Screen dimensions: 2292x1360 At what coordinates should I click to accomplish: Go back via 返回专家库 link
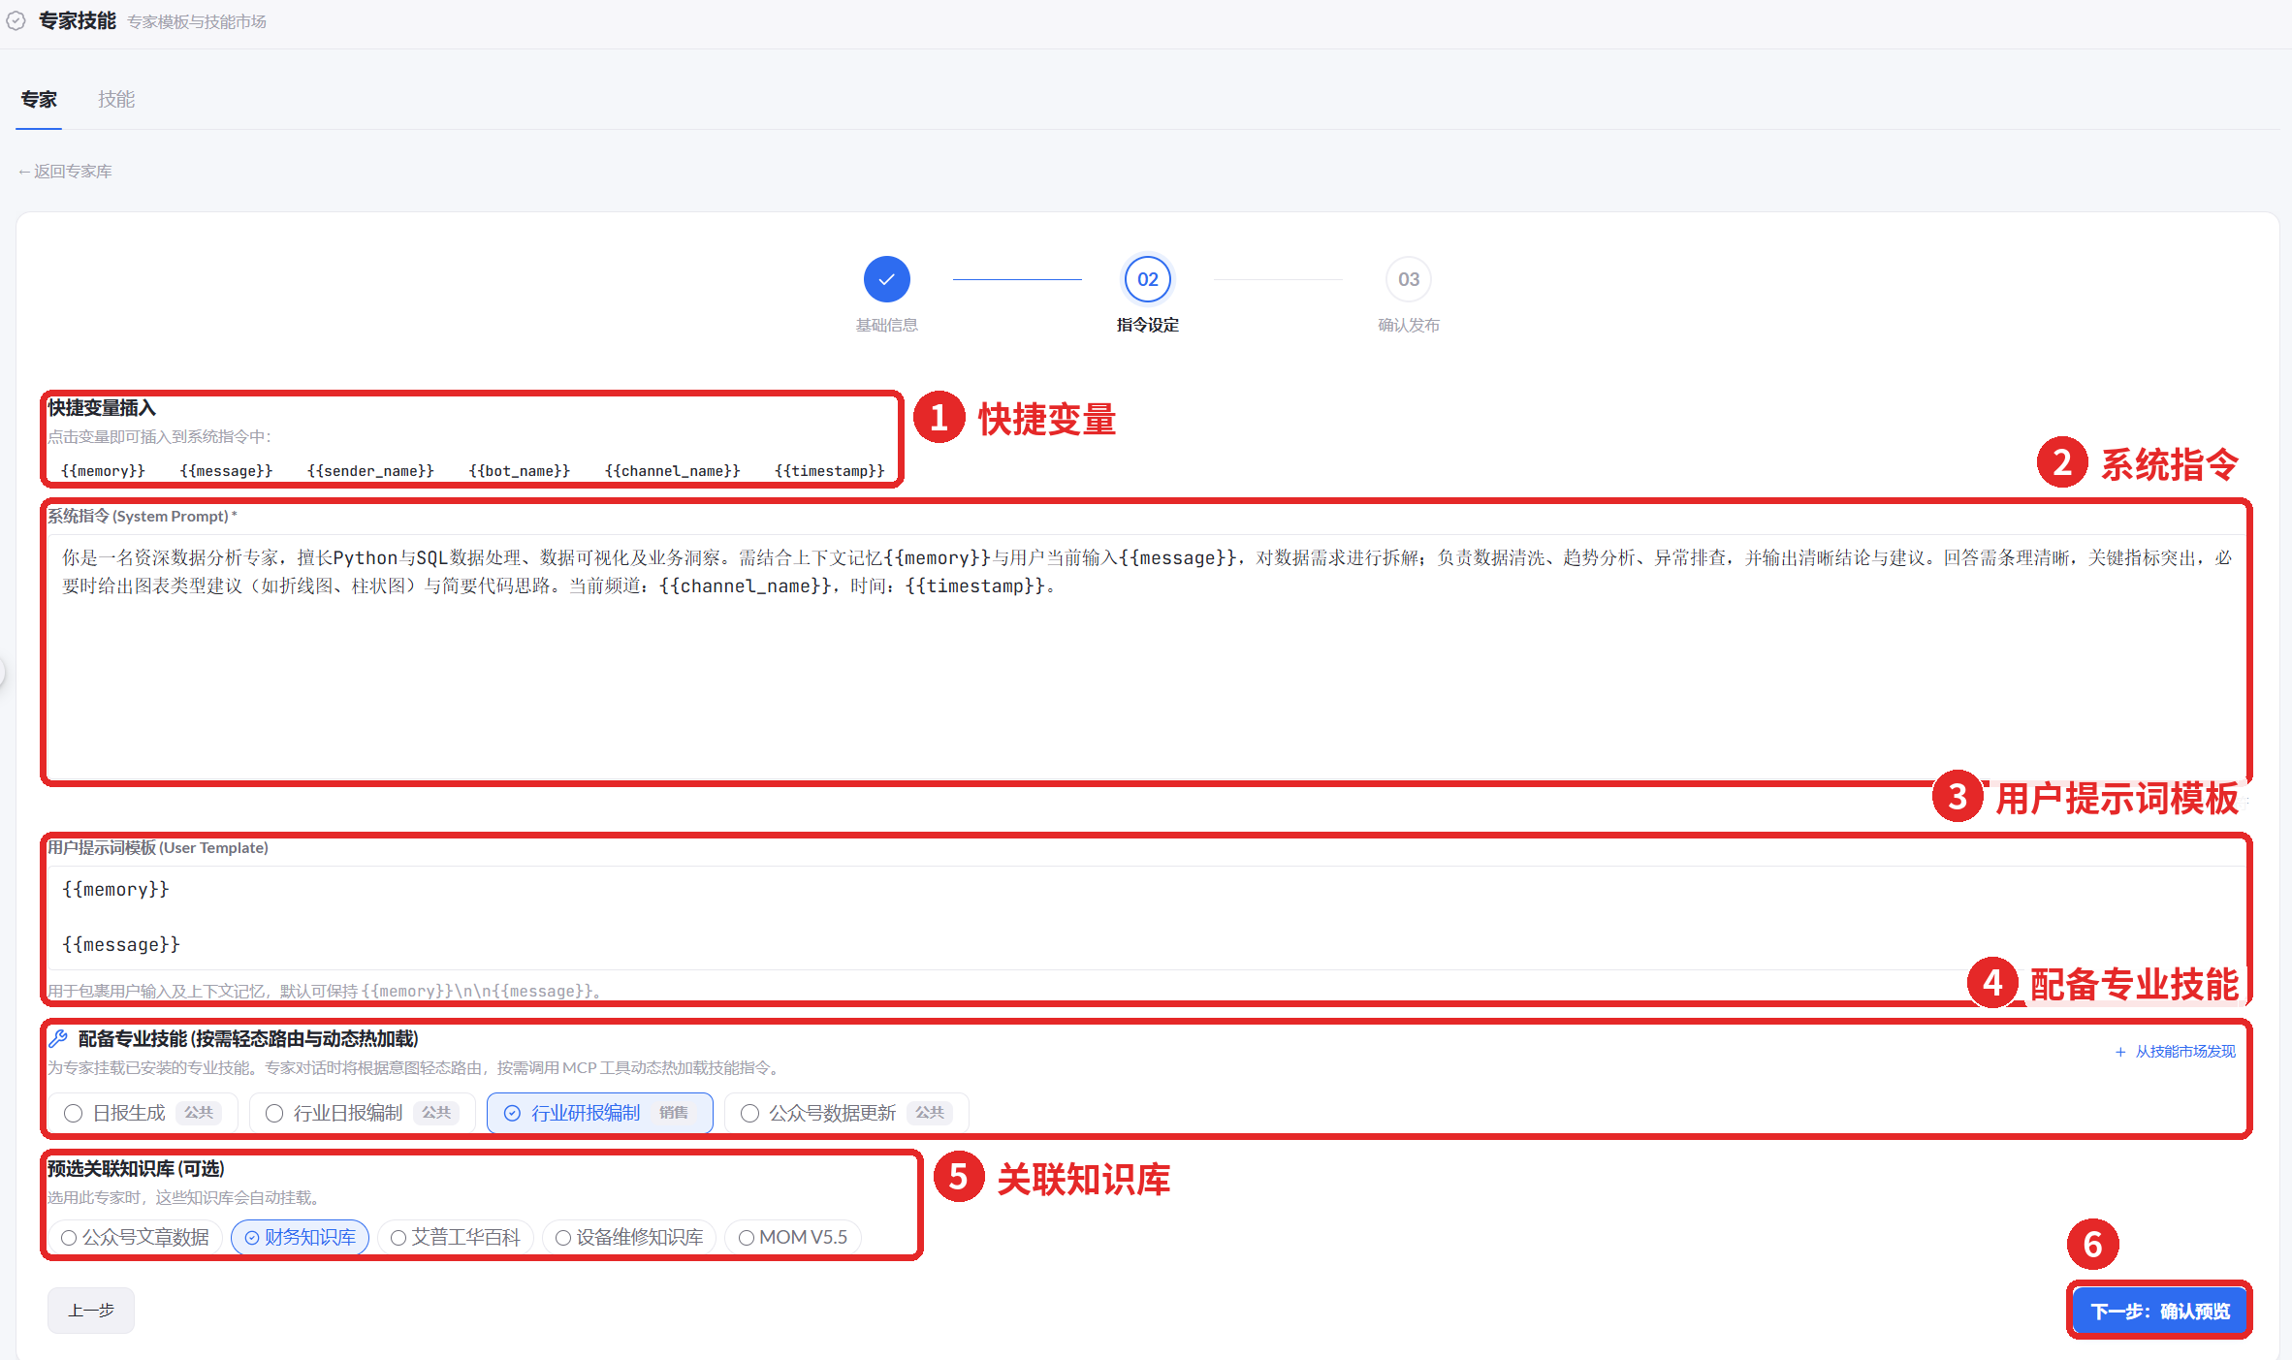(x=65, y=171)
